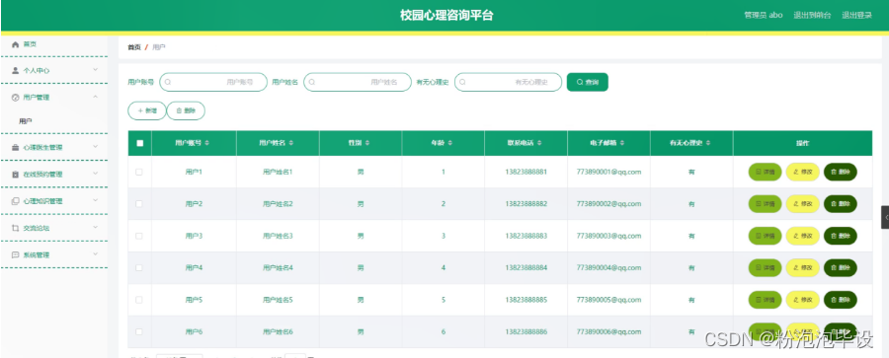Check the checkbox for row 用户5
The image size is (889, 358).
(x=139, y=300)
